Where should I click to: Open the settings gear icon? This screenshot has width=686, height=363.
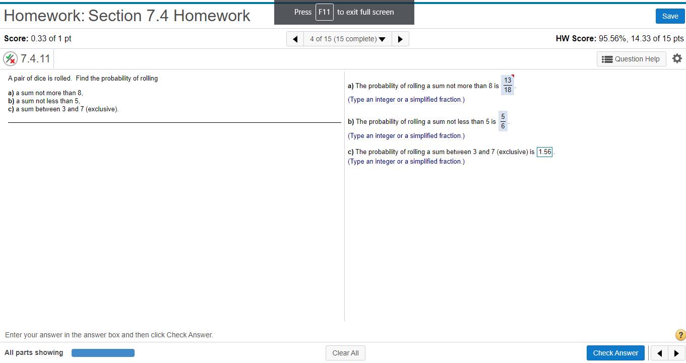click(677, 58)
